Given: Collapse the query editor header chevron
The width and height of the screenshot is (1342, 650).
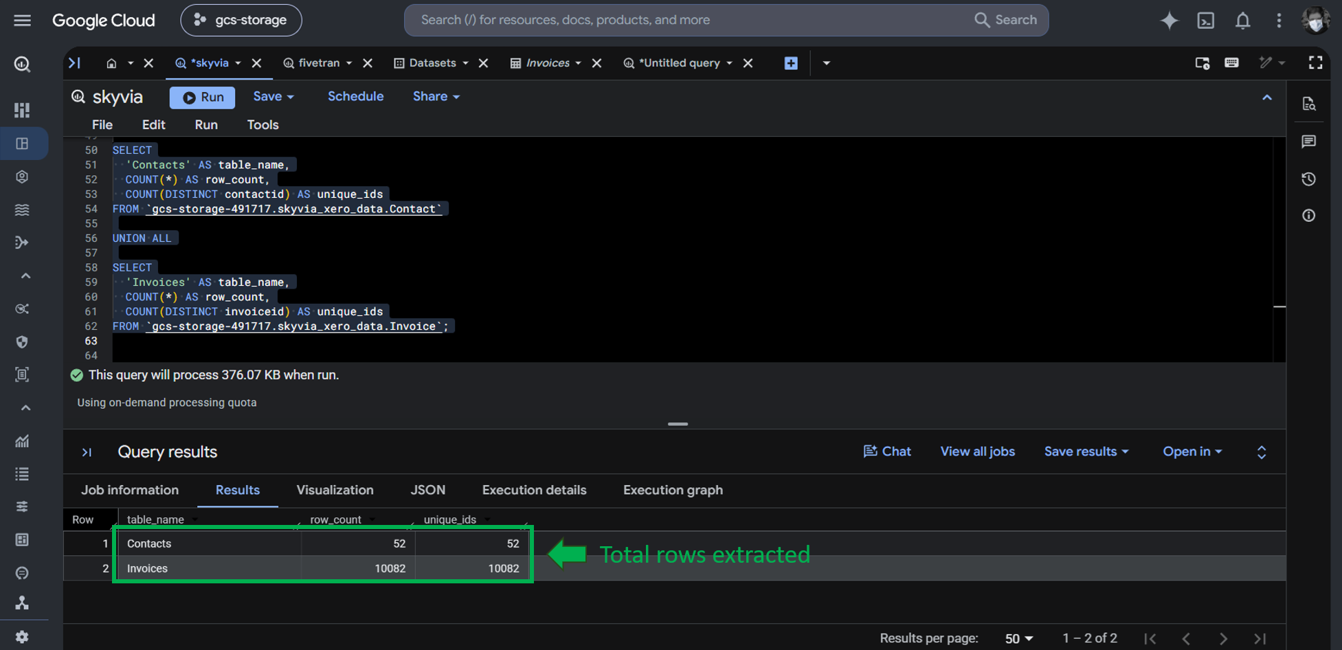Looking at the screenshot, I should [x=1267, y=98].
